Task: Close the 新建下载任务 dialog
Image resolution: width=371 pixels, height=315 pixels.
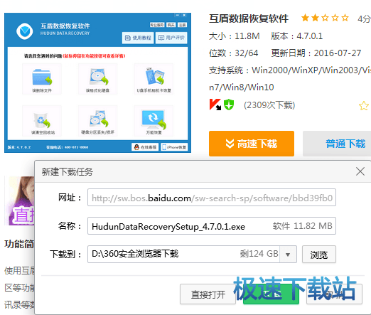Action: (360, 171)
